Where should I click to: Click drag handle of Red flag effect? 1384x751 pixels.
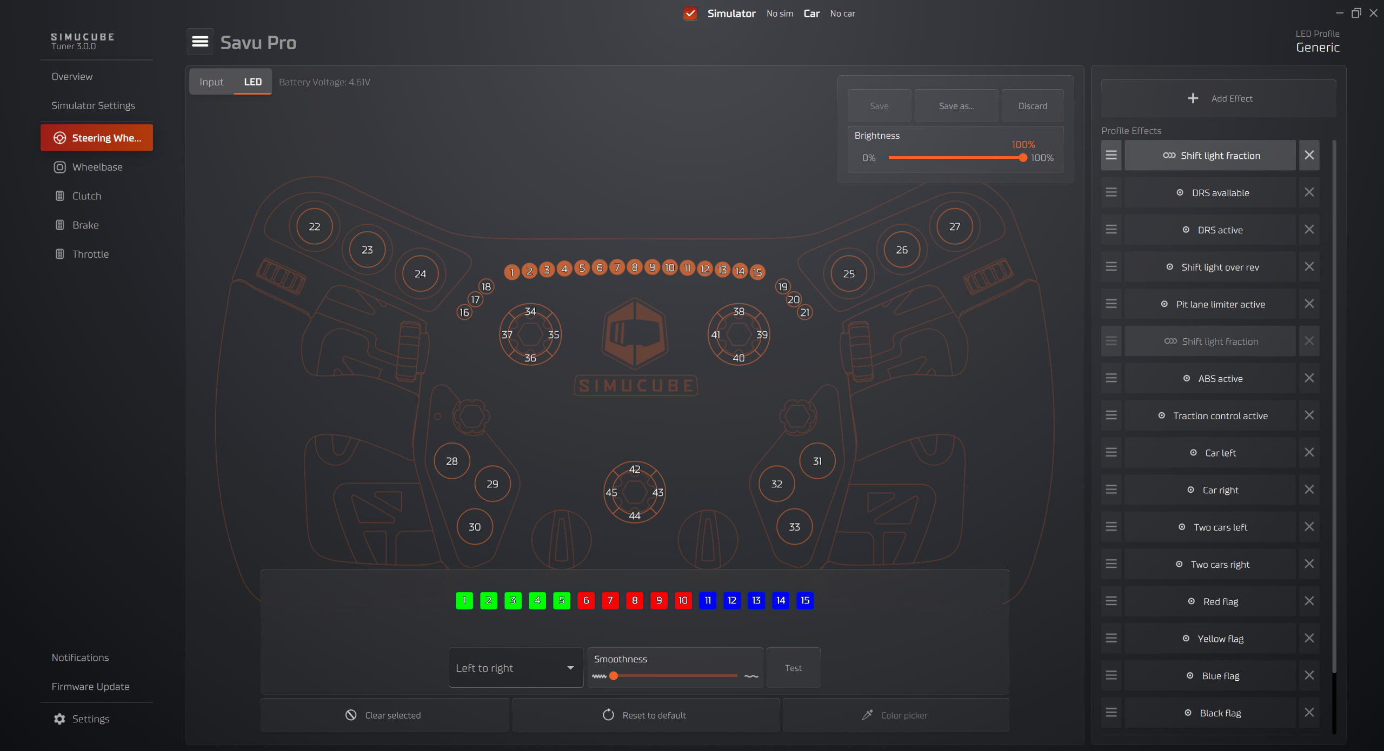coord(1111,601)
